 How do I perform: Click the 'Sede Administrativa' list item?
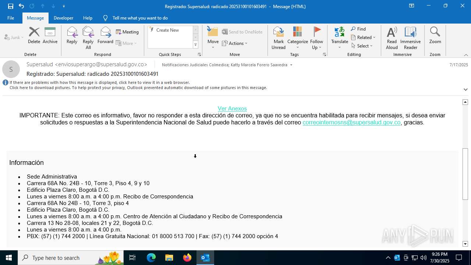tap(52, 177)
